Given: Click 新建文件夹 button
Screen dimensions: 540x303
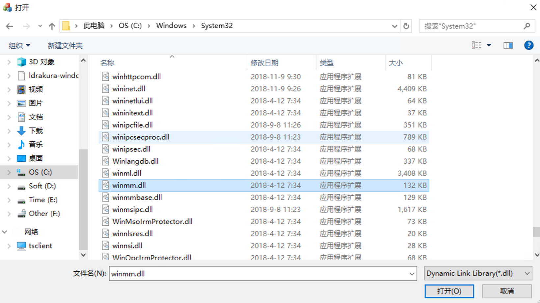Looking at the screenshot, I should [65, 46].
